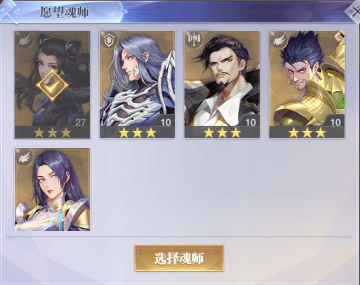Click the level 27 badge on first card
360x285 pixels.
pos(80,122)
